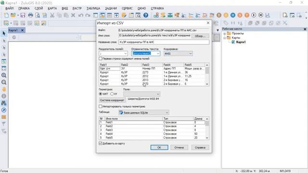Image resolution: width=308 pixels, height=173 pixels.
Task: Toggle 'Первая строка содержит имена полей' checkbox
Action: (x=101, y=59)
